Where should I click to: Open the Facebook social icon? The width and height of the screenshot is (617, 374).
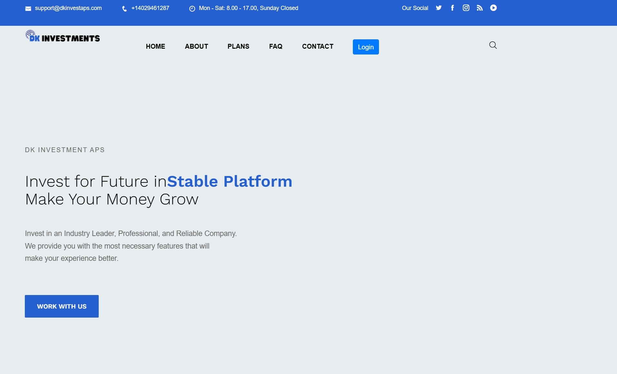453,8
